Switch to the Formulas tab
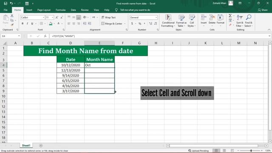Image resolution: width=272 pixels, height=153 pixels. click(x=60, y=10)
